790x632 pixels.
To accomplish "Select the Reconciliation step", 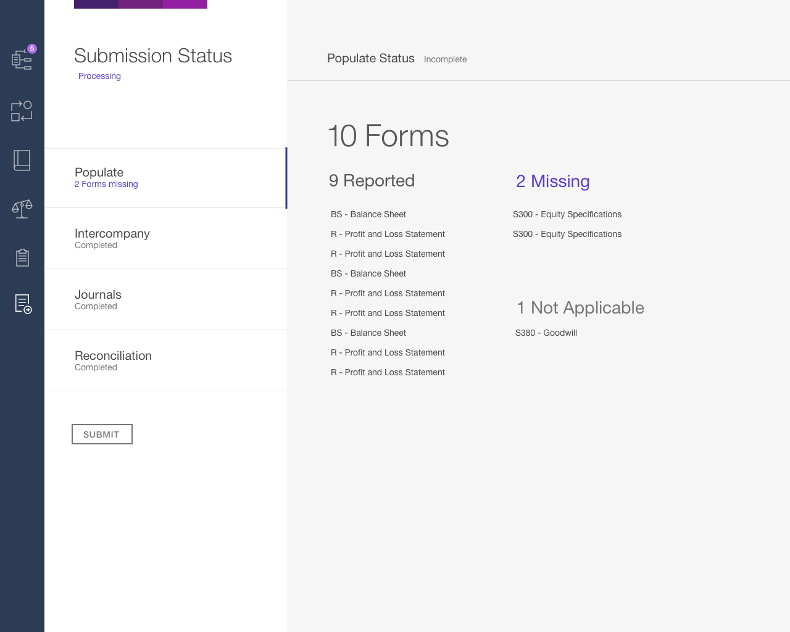I will pos(166,360).
